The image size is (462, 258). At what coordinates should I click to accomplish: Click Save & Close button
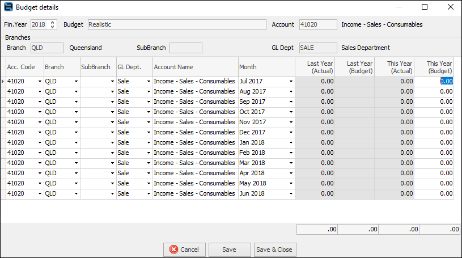tap(274, 249)
